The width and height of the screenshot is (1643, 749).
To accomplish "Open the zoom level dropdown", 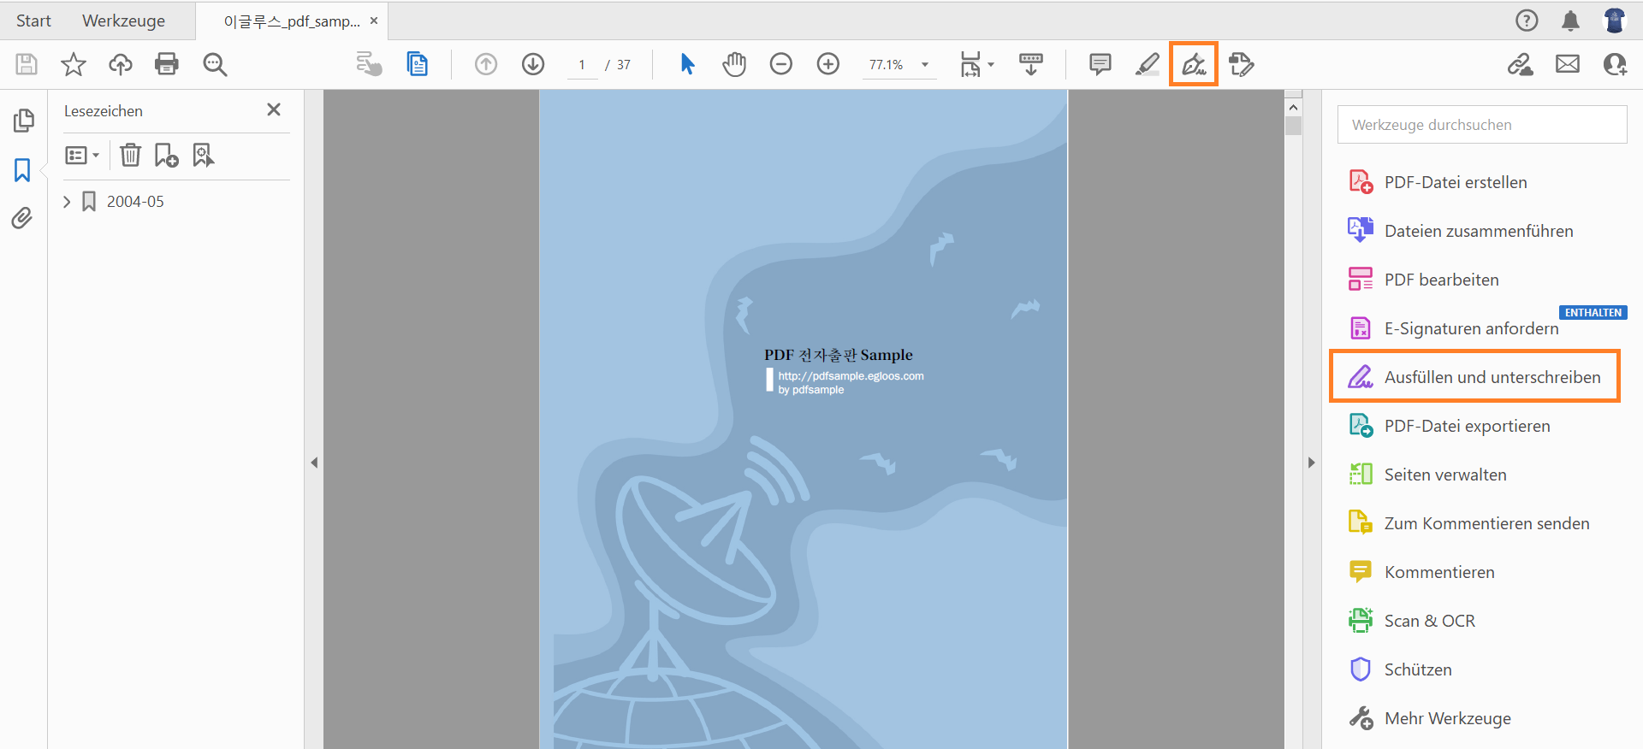I will [x=925, y=65].
